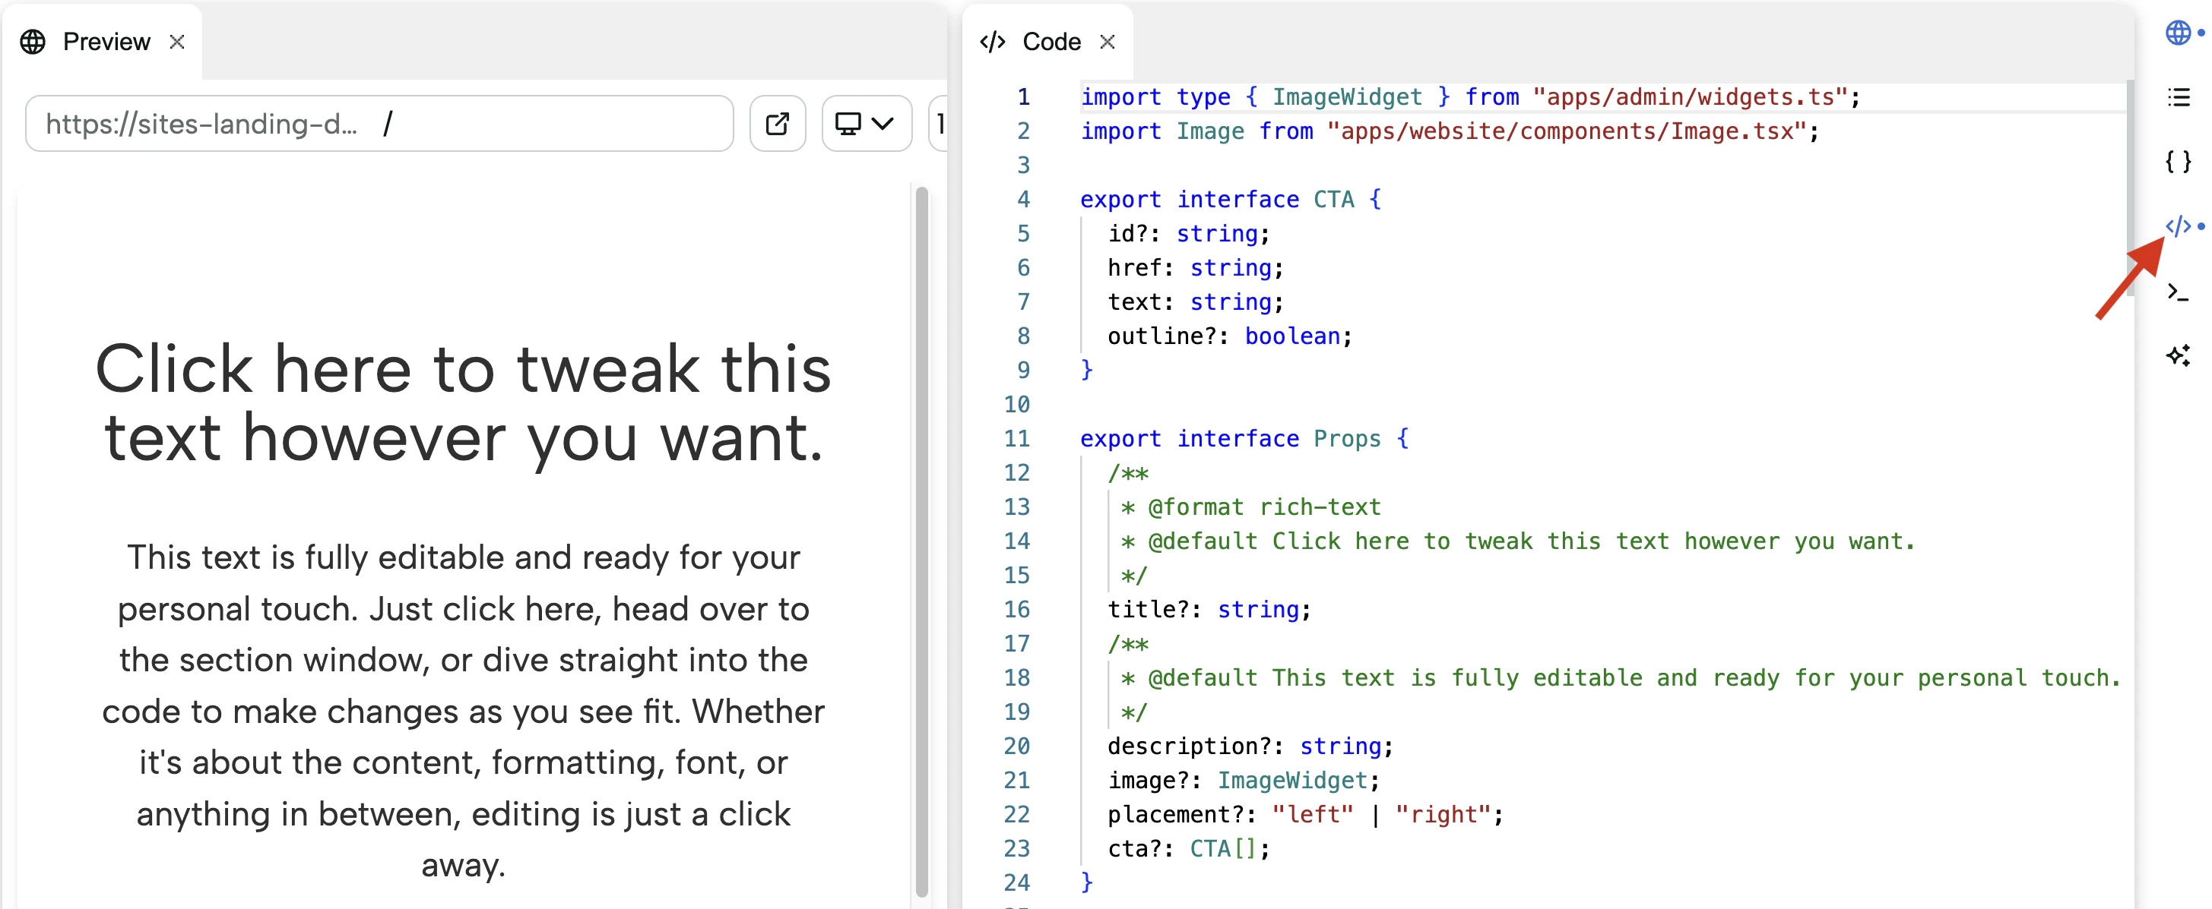This screenshot has height=909, width=2212.
Task: Expand the desktop viewport device dropdown
Action: [866, 124]
